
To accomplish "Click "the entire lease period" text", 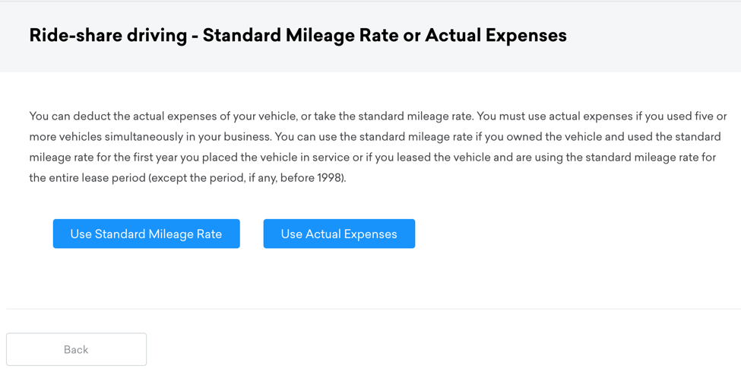I will pos(87,178).
